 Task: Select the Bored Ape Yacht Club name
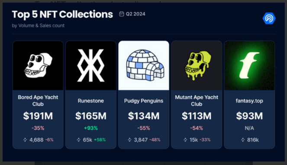[x=38, y=100]
